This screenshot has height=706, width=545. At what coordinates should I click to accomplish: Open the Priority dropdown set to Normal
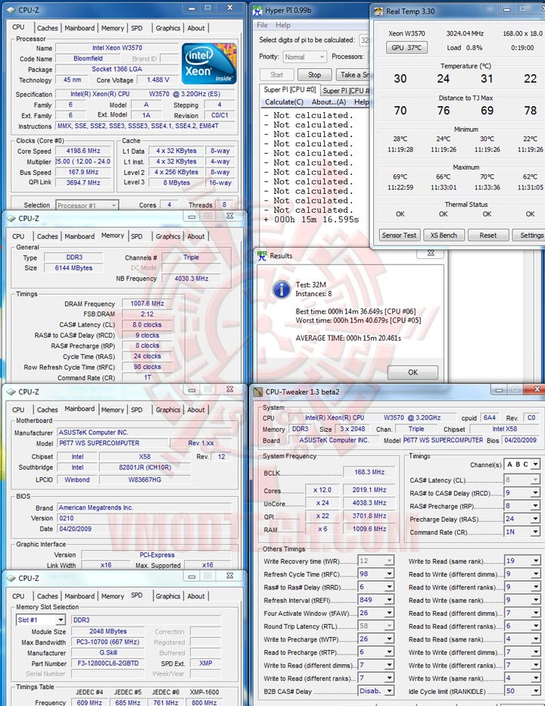coord(304,57)
